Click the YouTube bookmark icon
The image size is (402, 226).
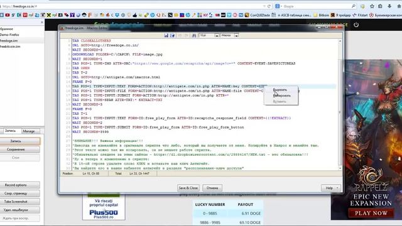click(8, 15)
